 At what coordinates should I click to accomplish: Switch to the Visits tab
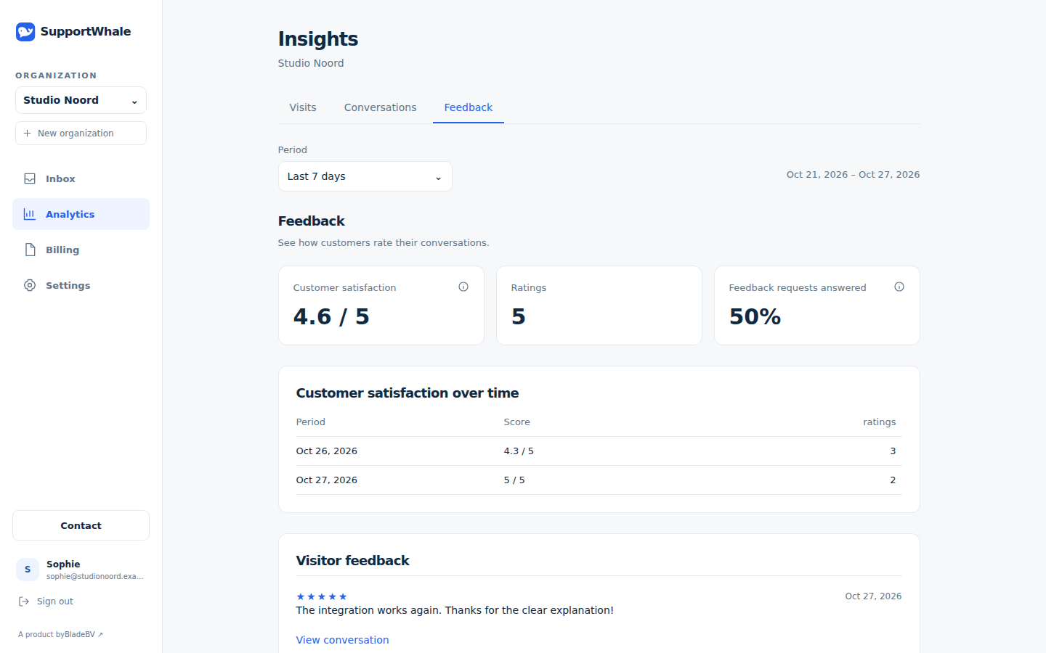click(303, 107)
